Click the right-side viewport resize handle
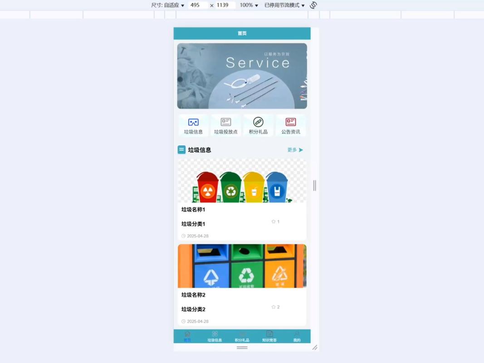The height and width of the screenshot is (363, 484). [x=314, y=186]
